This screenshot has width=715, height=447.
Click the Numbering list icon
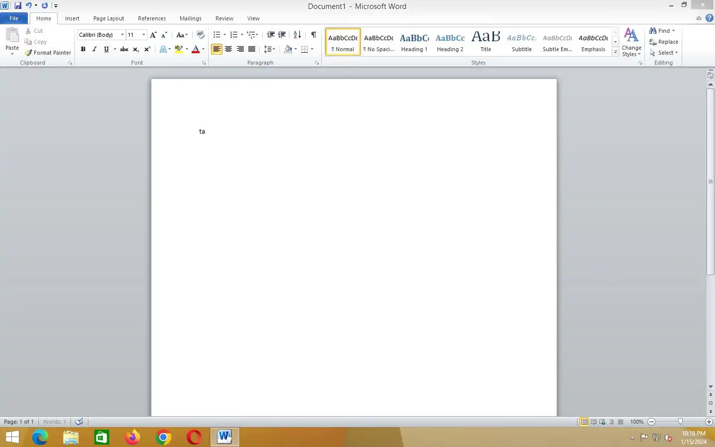click(x=234, y=35)
